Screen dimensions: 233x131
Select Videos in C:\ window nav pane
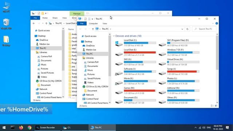click(44, 77)
